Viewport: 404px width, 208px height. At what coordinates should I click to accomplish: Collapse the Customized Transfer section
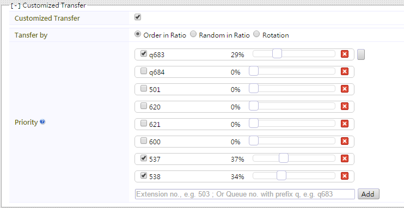(16, 5)
